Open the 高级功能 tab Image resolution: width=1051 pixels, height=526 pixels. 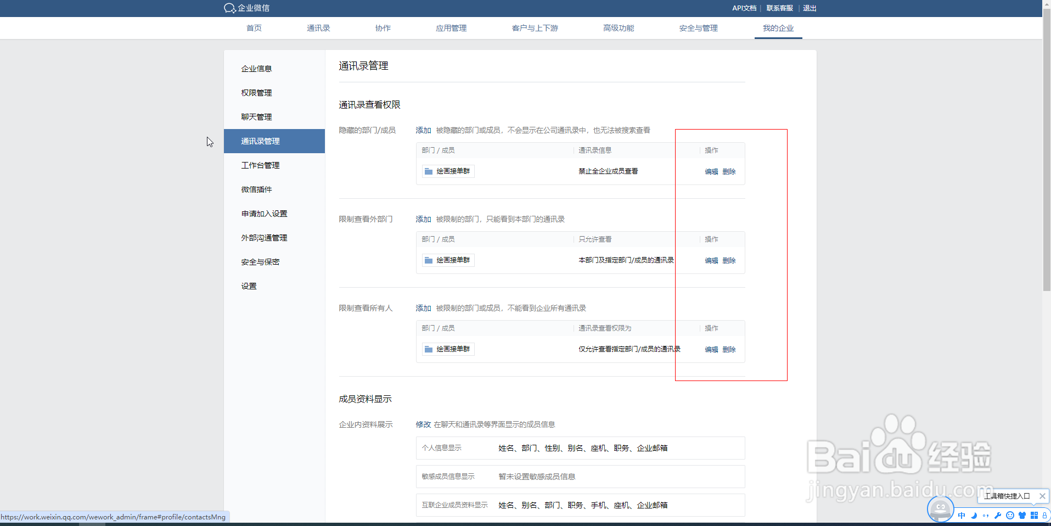click(x=619, y=28)
